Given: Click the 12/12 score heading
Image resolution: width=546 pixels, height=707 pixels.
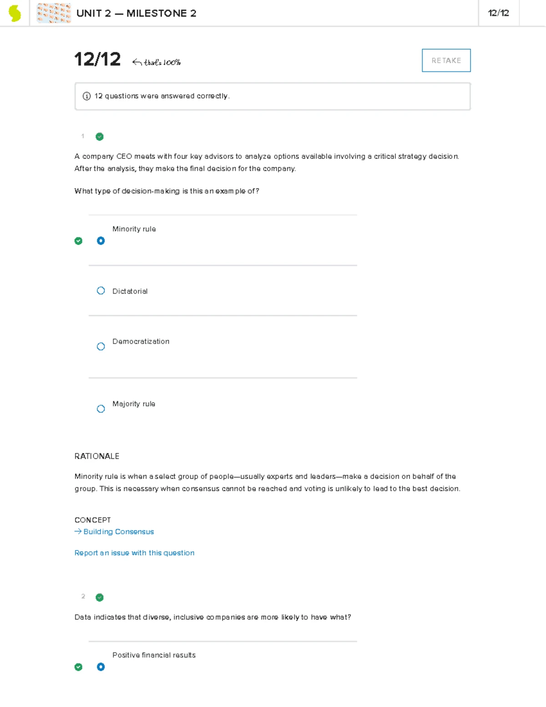Looking at the screenshot, I should pos(97,59).
